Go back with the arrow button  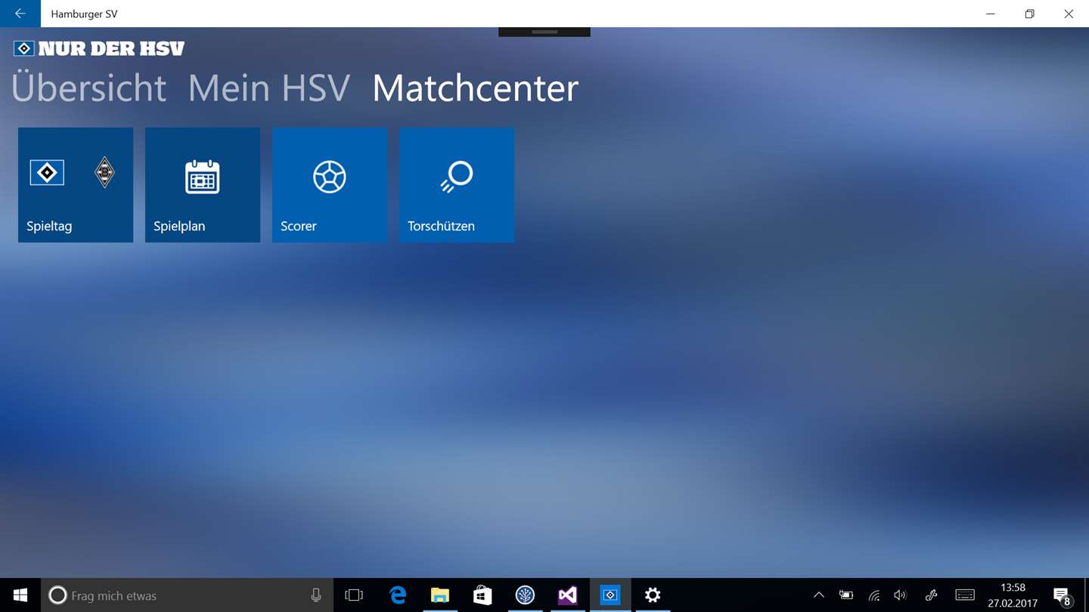[20, 14]
